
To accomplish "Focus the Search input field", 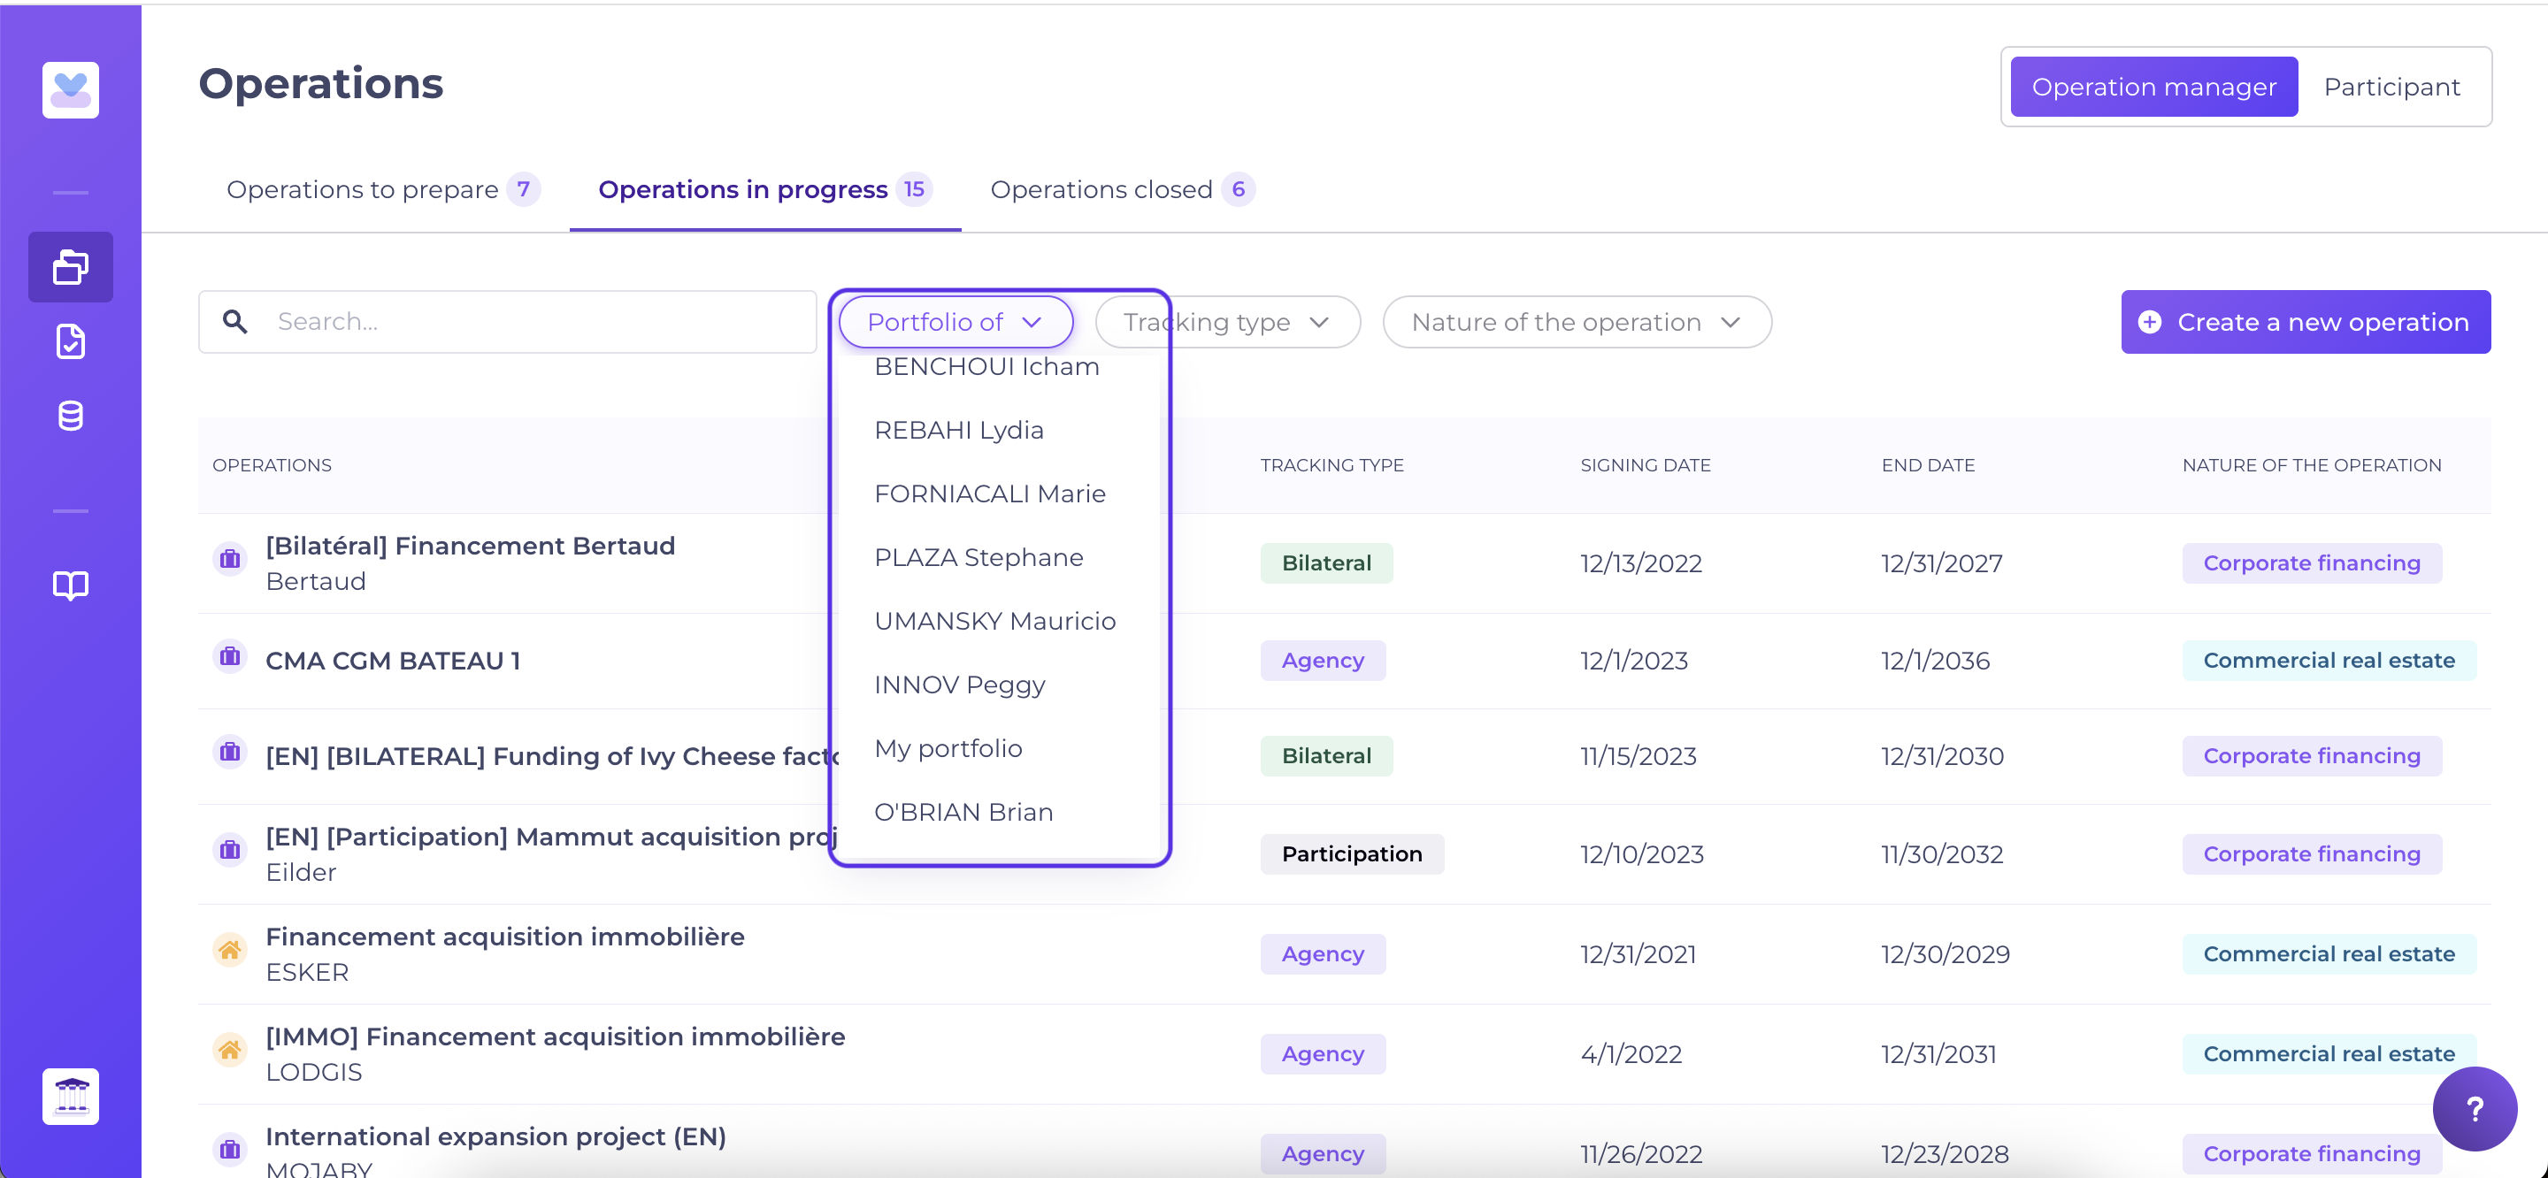I will click(x=508, y=321).
